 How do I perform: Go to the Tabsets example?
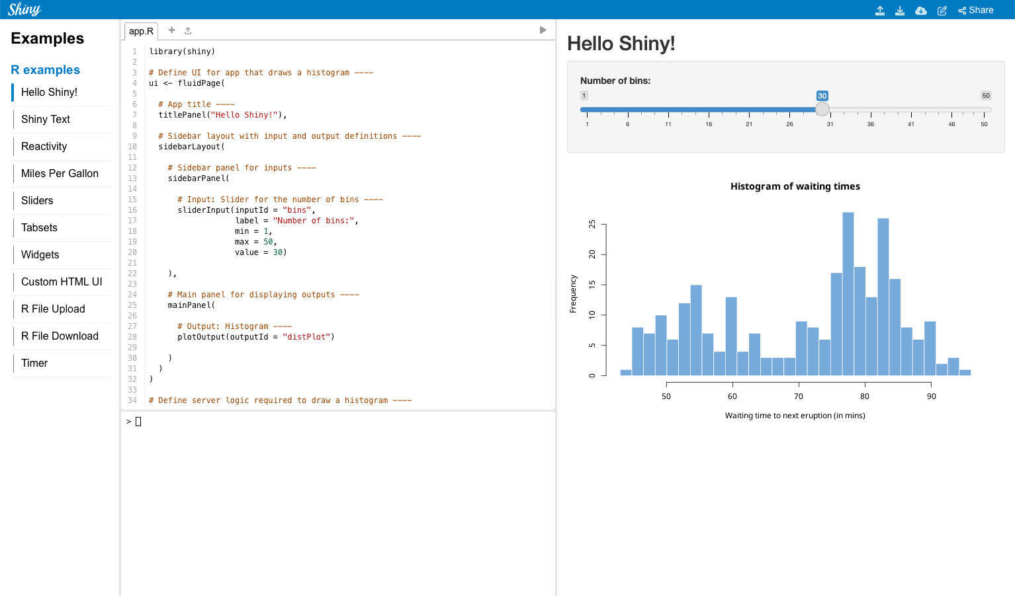click(x=39, y=227)
